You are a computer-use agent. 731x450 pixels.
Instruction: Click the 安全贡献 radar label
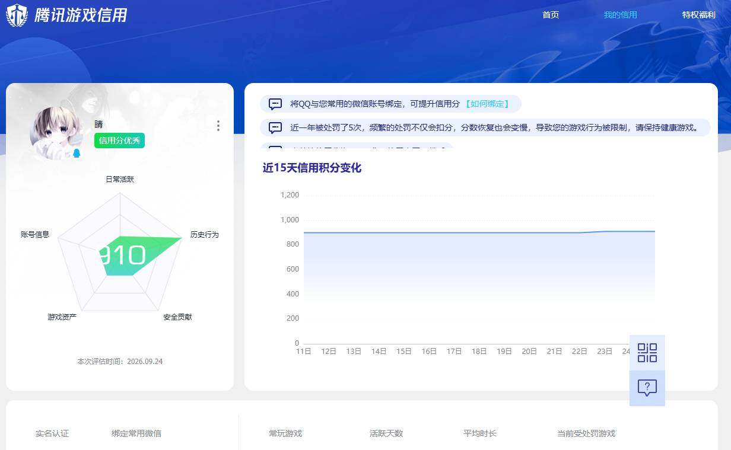pyautogui.click(x=178, y=317)
